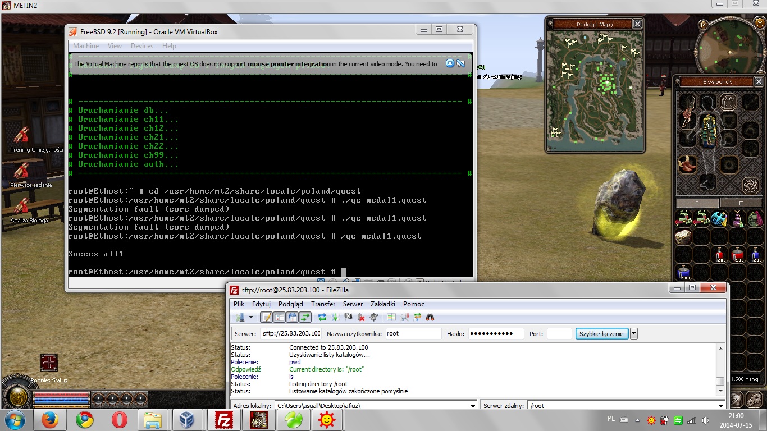Focus the Hasło password field
The image size is (767, 431).
pyautogui.click(x=496, y=333)
